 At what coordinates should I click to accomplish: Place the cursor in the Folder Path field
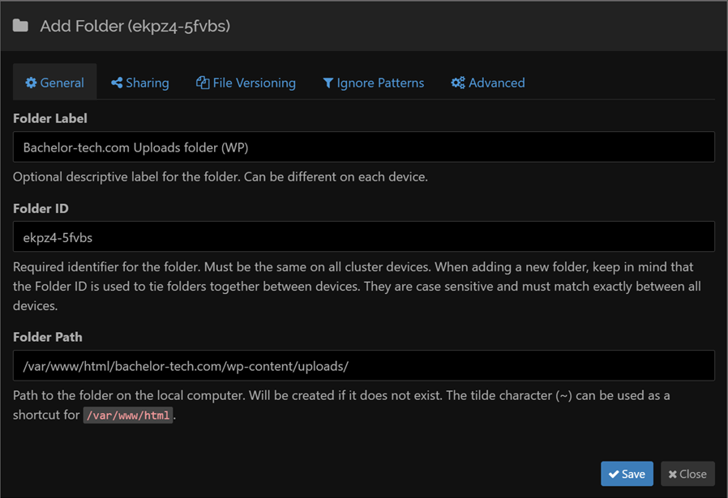(363, 366)
